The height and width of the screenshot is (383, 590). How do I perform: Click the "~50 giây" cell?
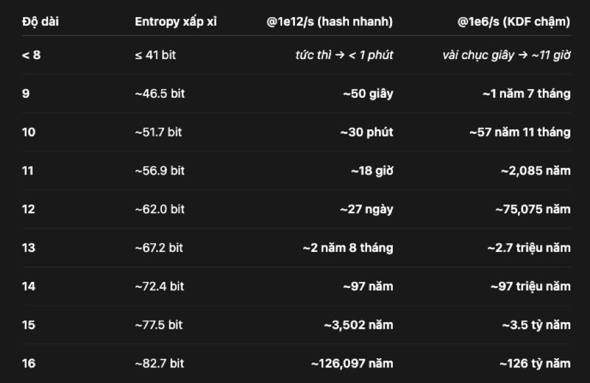pos(368,94)
